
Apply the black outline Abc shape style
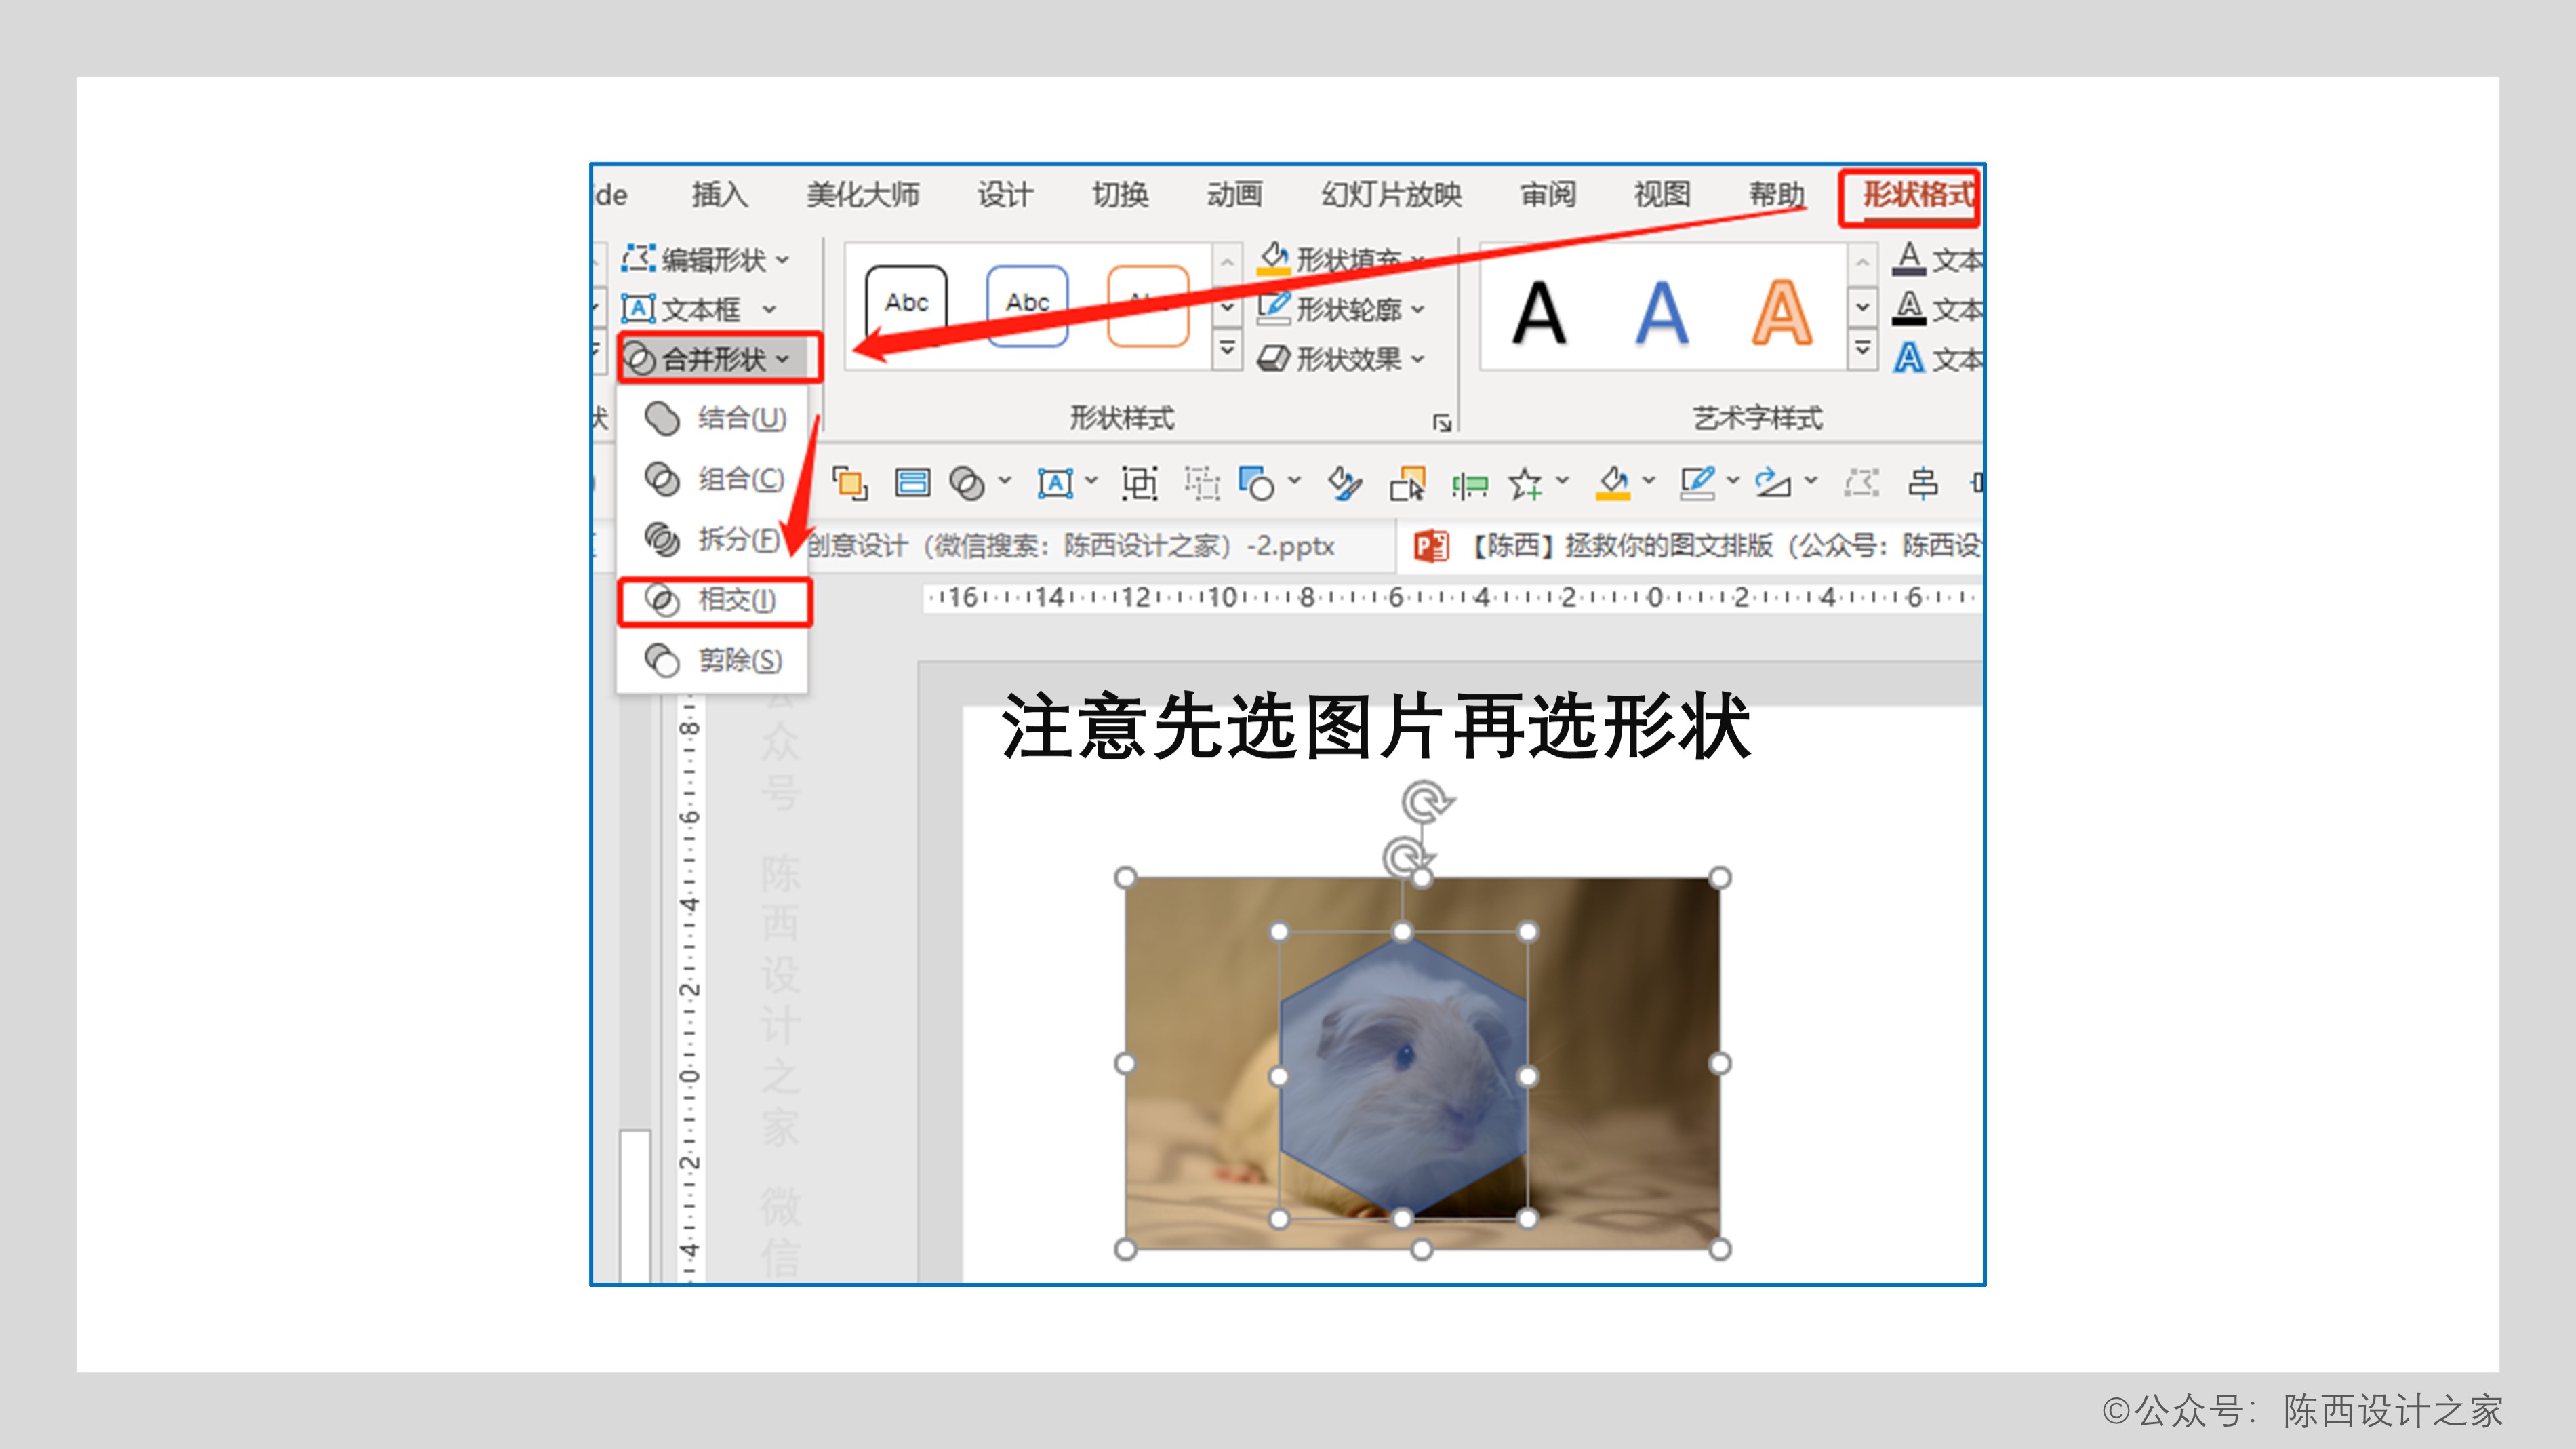coord(906,305)
